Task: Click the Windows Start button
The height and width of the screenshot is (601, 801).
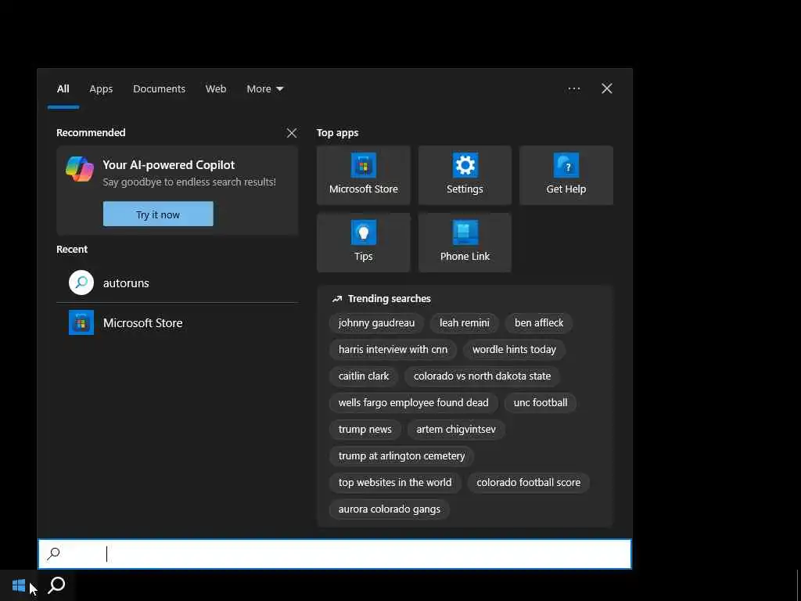Action: [19, 585]
